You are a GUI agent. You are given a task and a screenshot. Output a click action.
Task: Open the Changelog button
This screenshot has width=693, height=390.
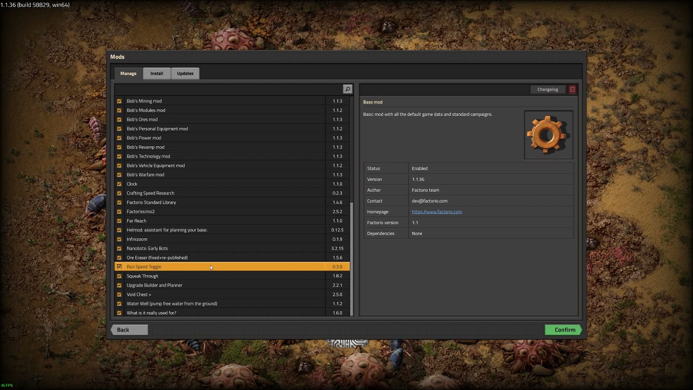tap(547, 89)
